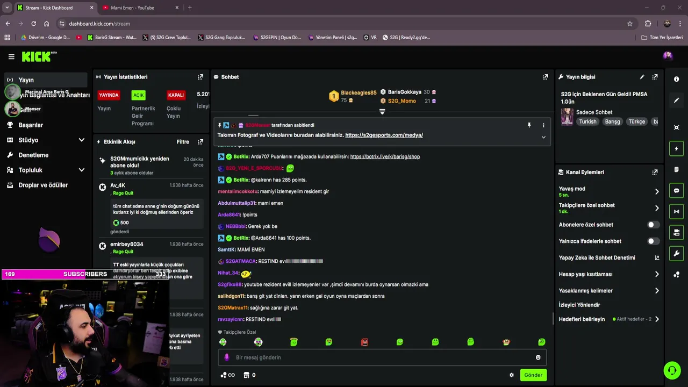Viewport: 688px width, 387px height.
Task: Pop out the Yayın İstatistikleri panel
Action: click(200, 77)
